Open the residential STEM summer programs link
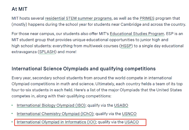 (78, 18)
